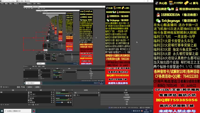
Task: Open source properties gear in Sources toolbar
Action: click(x=33, y=105)
